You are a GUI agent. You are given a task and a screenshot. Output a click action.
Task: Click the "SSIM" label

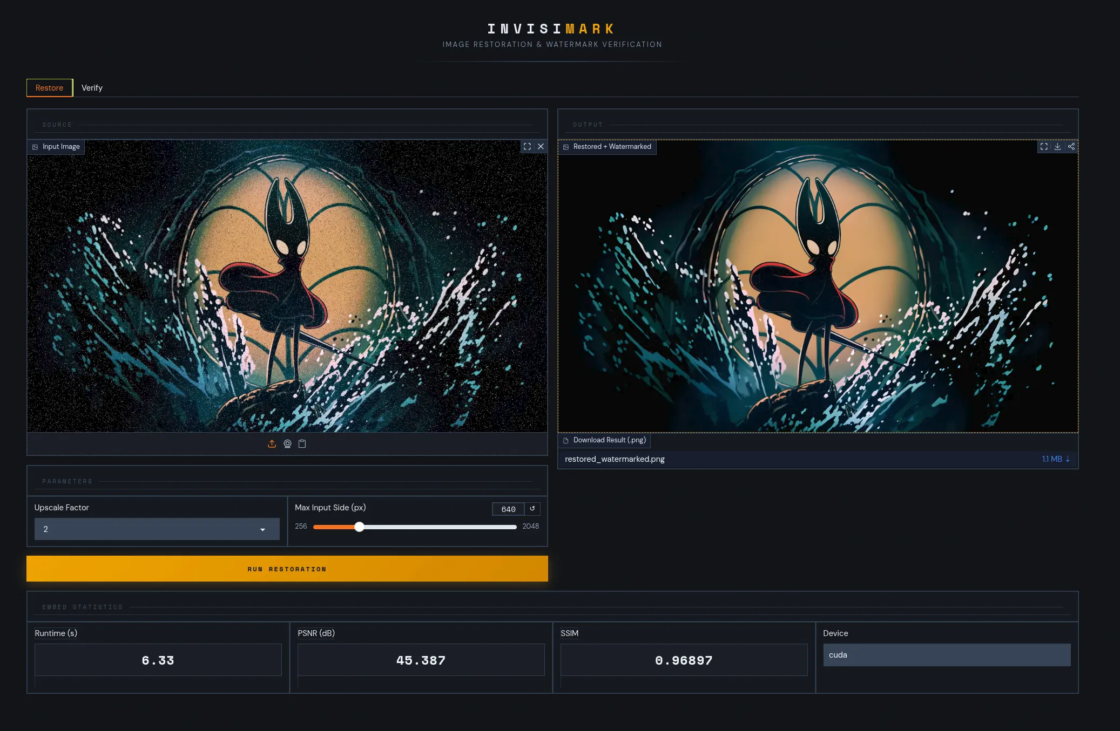click(569, 633)
